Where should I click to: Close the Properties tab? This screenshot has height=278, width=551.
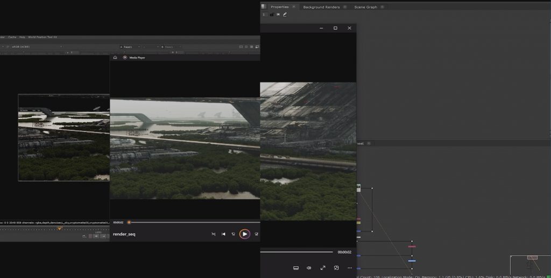coord(294,6)
